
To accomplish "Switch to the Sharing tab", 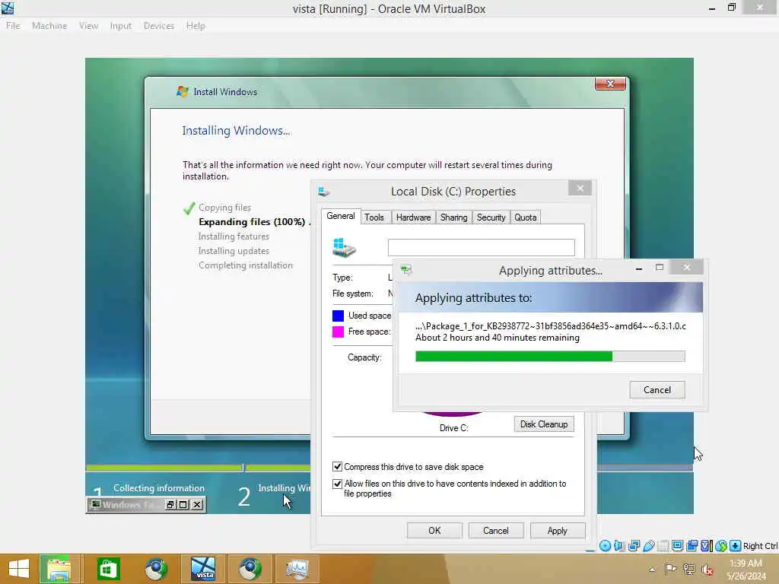I will (453, 217).
